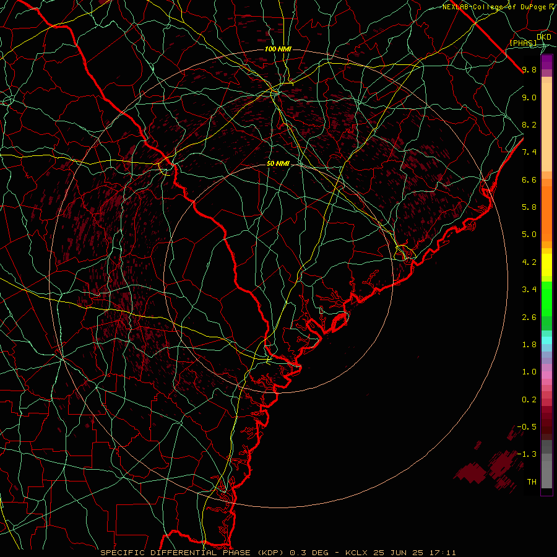Image resolution: width=557 pixels, height=557 pixels.
Task: Click the 6.6 scale label
Action: [x=529, y=179]
